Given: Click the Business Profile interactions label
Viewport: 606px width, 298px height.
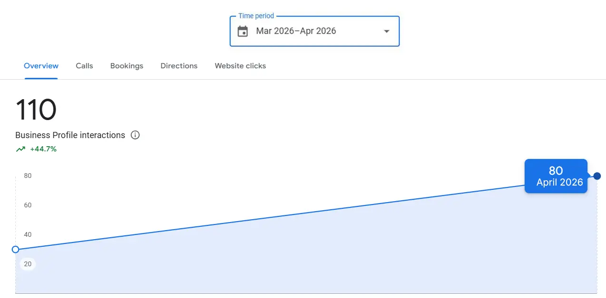Looking at the screenshot, I should pos(69,135).
